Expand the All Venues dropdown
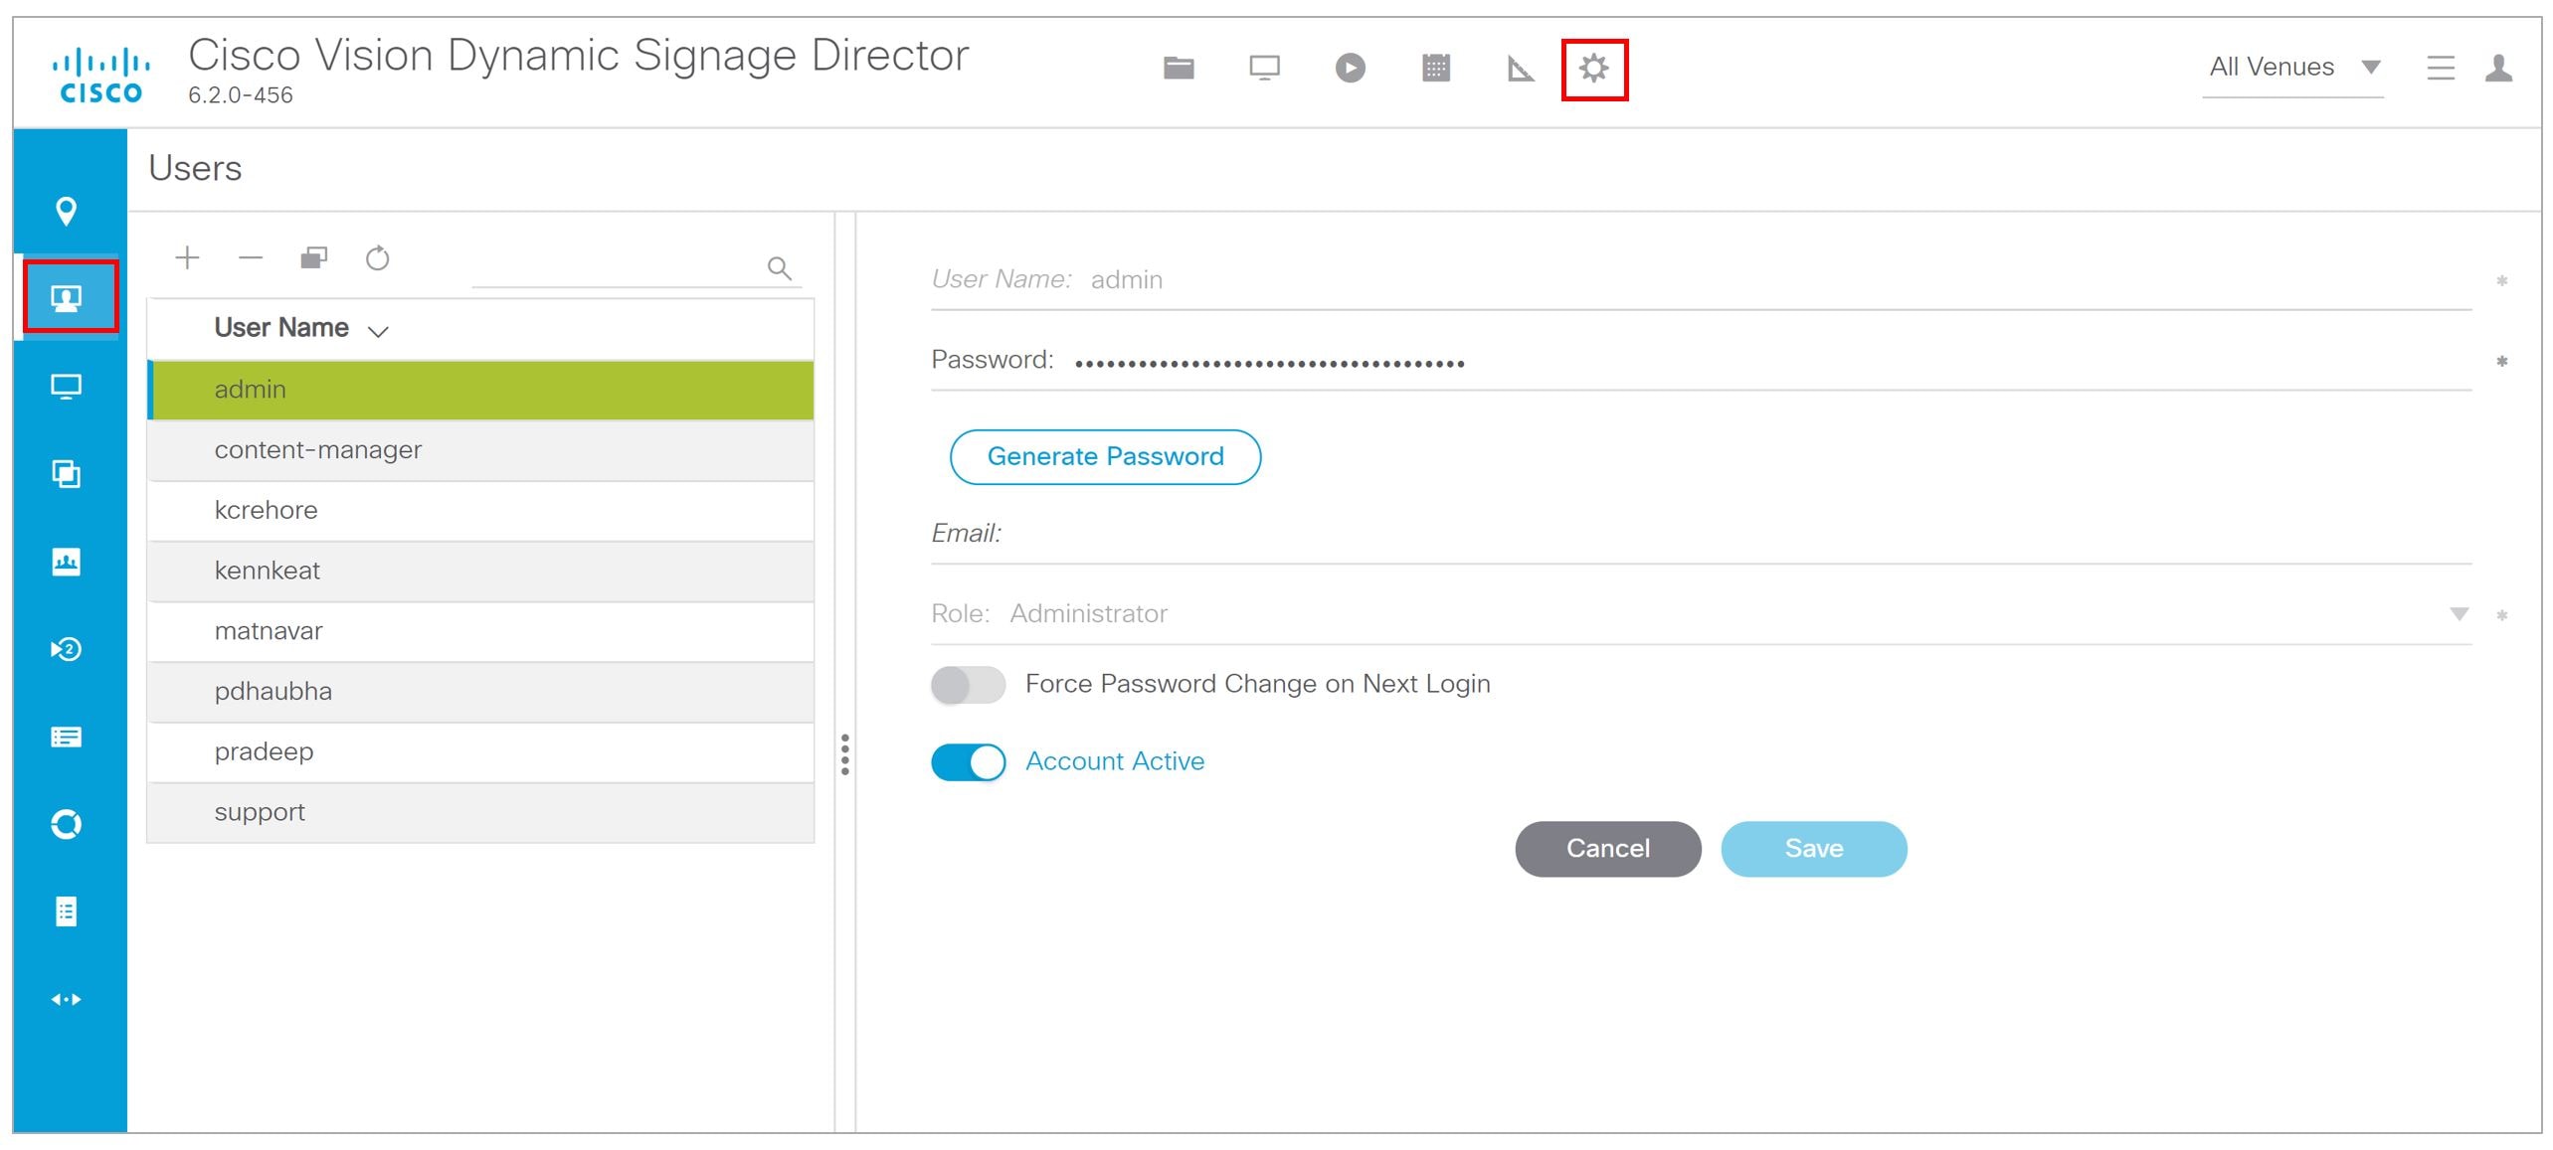This screenshot has width=2553, height=1150. [x=2373, y=67]
